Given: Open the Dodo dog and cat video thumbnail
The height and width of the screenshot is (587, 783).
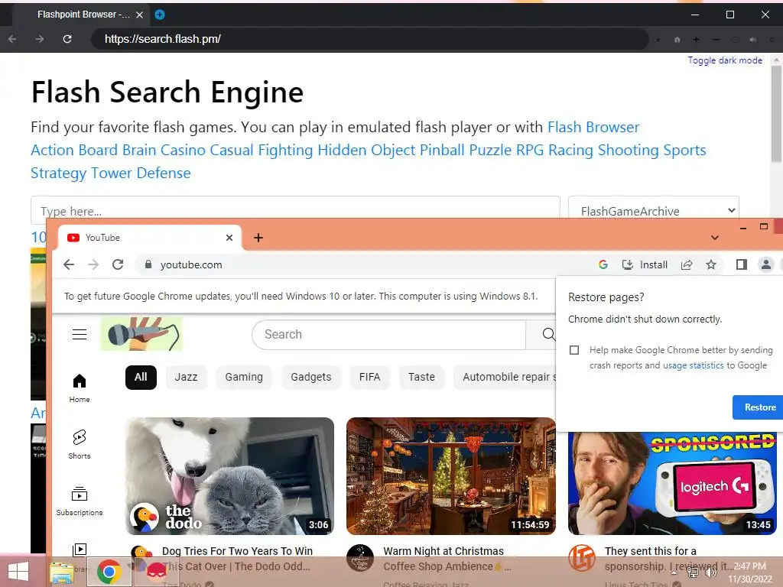Looking at the screenshot, I should tap(229, 475).
